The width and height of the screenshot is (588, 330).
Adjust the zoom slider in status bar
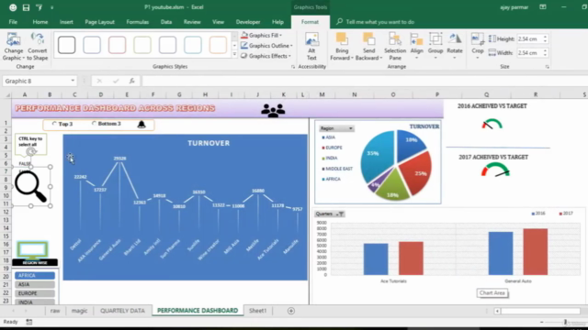coord(565,322)
